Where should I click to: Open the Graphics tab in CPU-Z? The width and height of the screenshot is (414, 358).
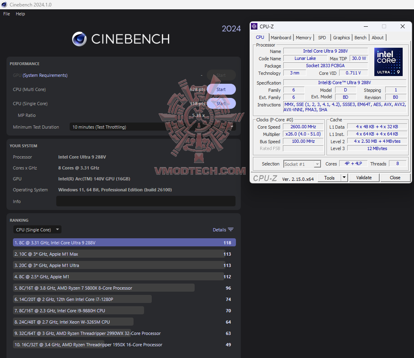pyautogui.click(x=342, y=38)
